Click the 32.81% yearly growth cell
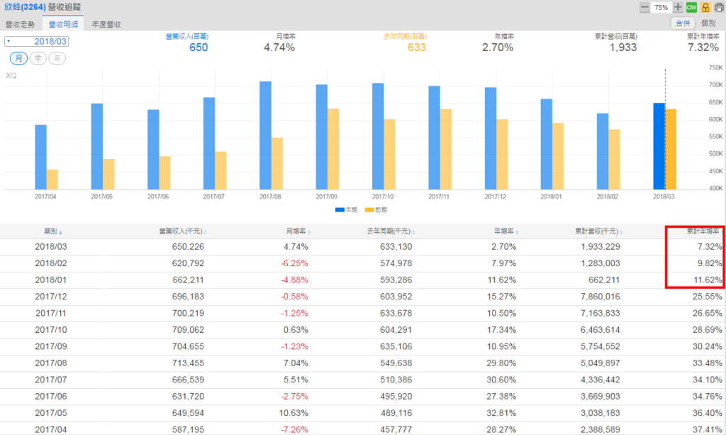Screen dimensions: 726x435 coord(501,414)
